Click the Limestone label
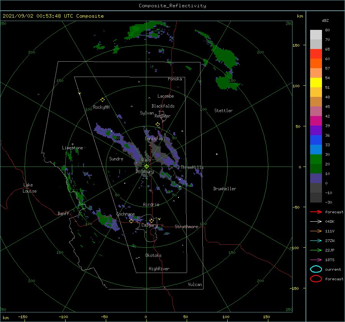 point(72,148)
